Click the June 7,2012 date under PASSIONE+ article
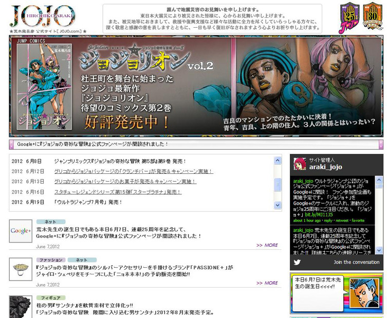The height and width of the screenshot is (318, 387). [x=48, y=285]
